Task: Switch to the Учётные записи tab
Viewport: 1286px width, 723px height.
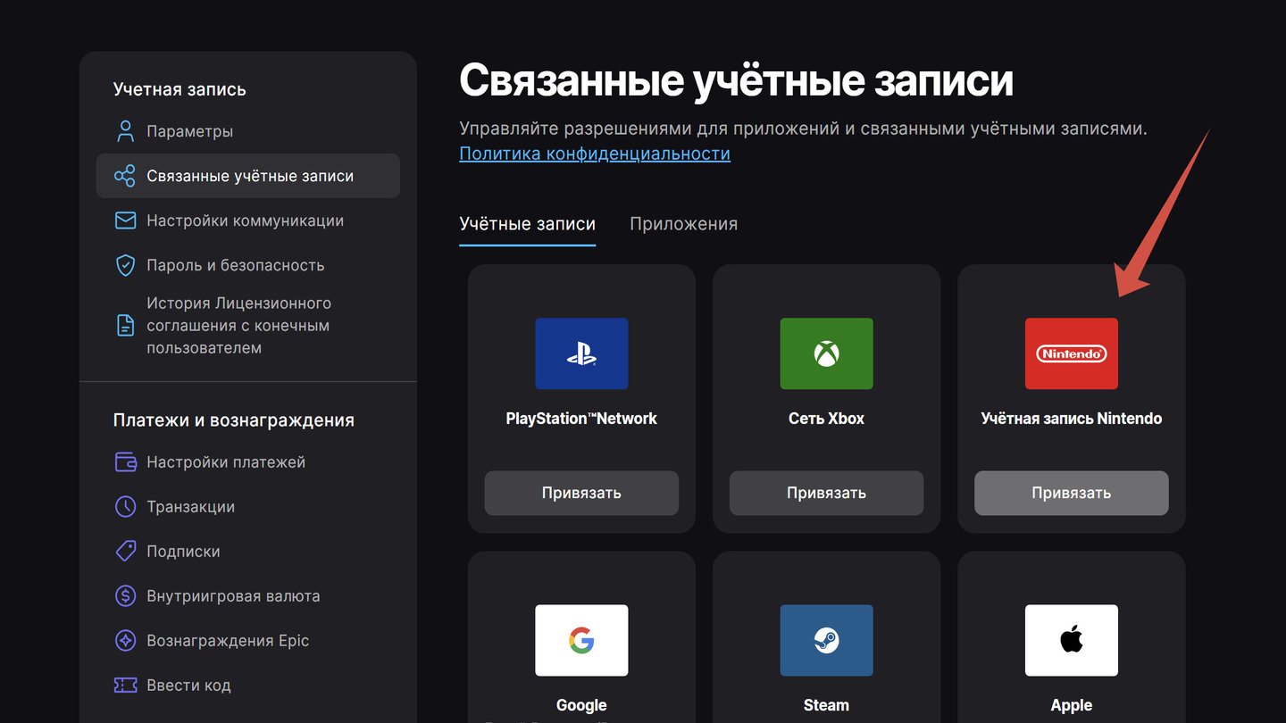Action: 527,224
